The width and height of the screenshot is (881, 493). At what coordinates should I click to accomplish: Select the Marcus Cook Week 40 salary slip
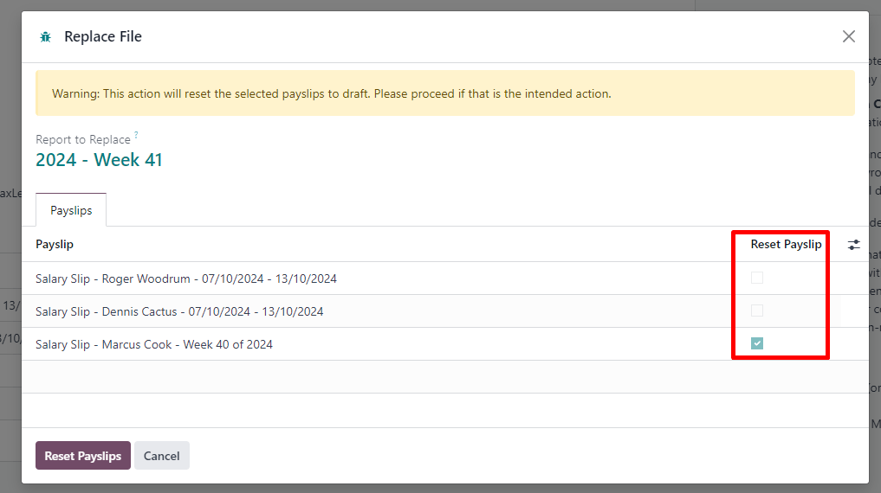pyautogui.click(x=154, y=344)
